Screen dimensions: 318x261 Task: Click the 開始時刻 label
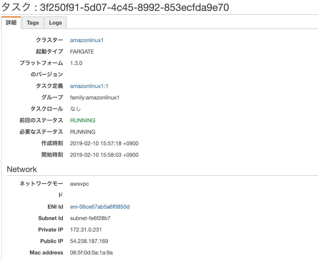coord(52,155)
